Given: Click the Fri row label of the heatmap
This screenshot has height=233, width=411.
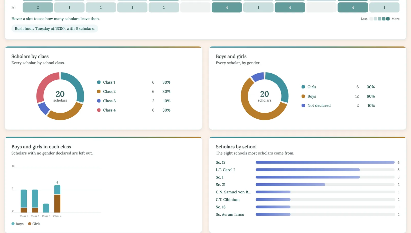Looking at the screenshot, I should [x=13, y=7].
